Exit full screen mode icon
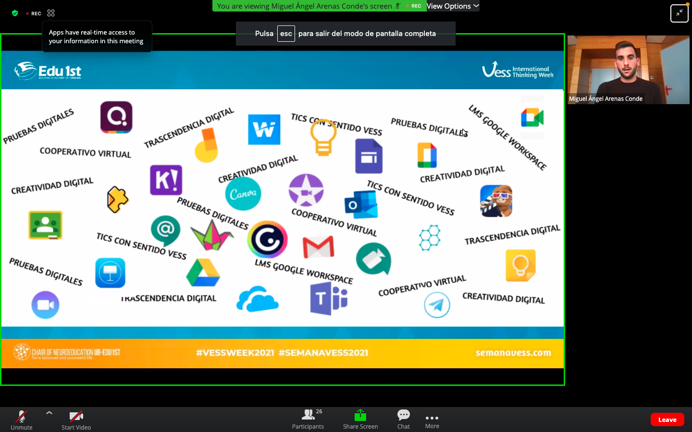 (x=679, y=13)
